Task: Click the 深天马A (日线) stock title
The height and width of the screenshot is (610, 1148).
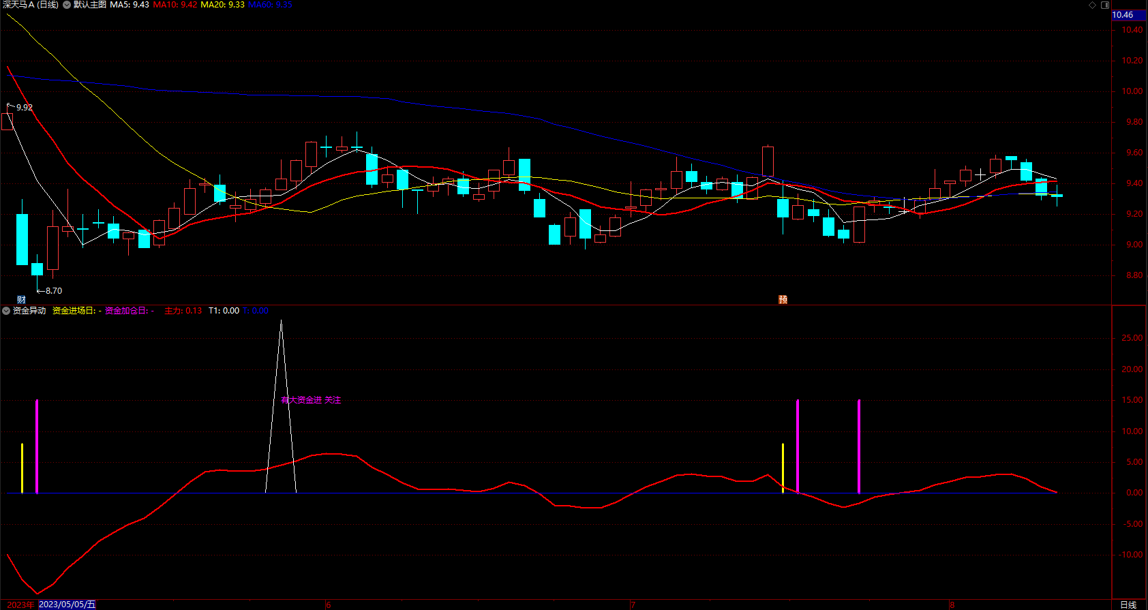Action: pos(30,5)
